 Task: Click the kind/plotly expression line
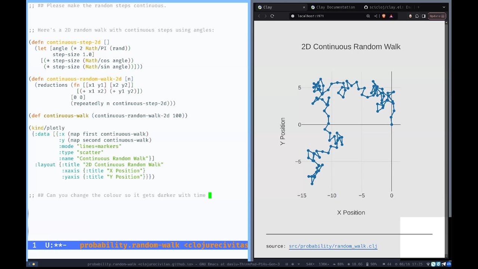pos(47,128)
